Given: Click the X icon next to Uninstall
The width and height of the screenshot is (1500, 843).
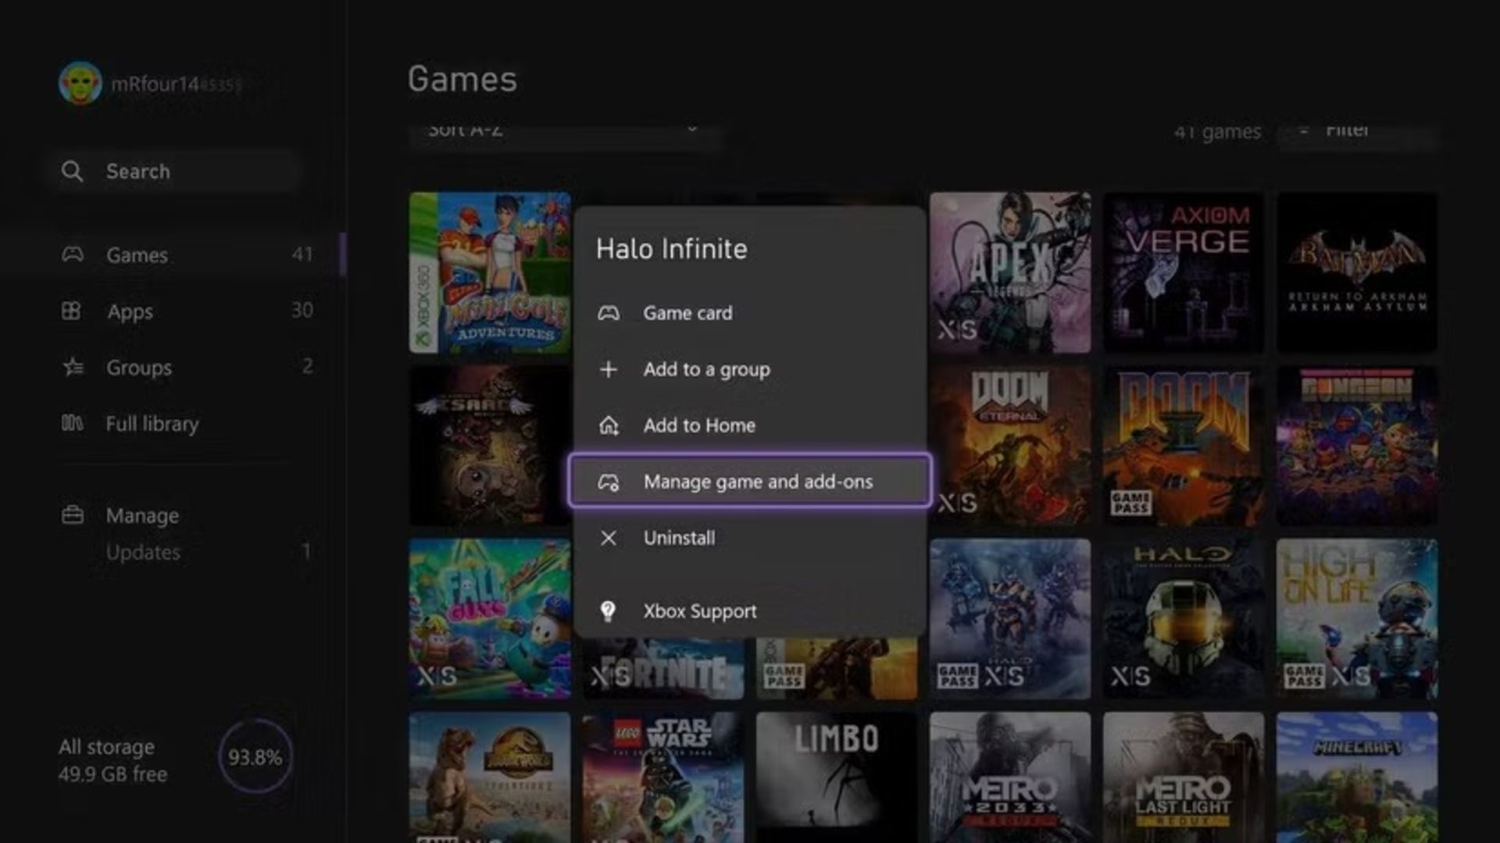Looking at the screenshot, I should [609, 538].
